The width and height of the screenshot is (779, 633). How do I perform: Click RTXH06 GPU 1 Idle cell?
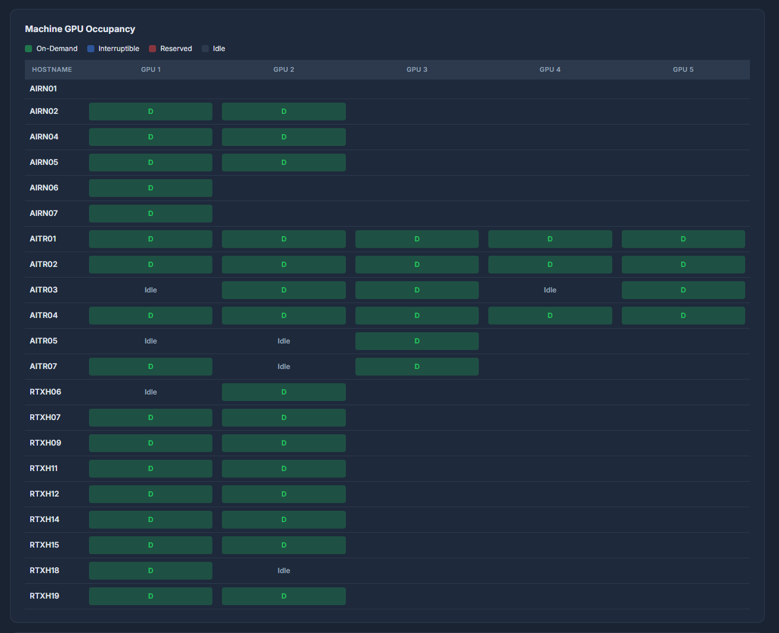(151, 392)
